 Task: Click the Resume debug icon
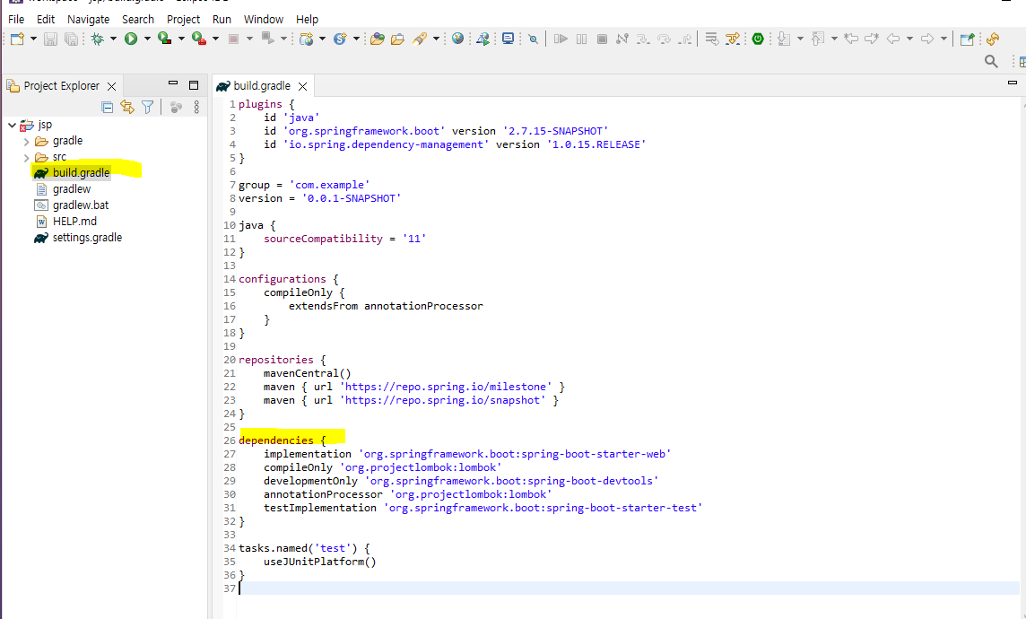click(x=561, y=39)
